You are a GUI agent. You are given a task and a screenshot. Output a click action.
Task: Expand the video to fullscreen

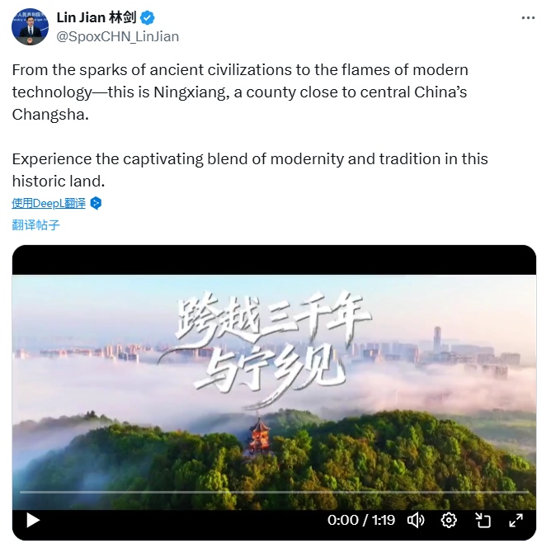tap(516, 521)
